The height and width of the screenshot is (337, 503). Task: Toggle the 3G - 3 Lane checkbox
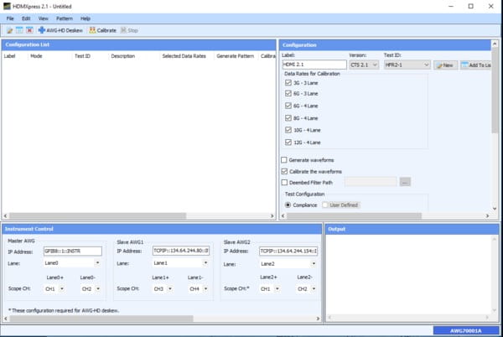click(288, 83)
